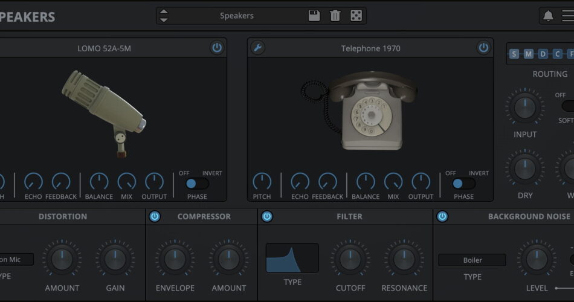Open notifications via the bell icon
The width and height of the screenshot is (574, 302).
tap(548, 16)
